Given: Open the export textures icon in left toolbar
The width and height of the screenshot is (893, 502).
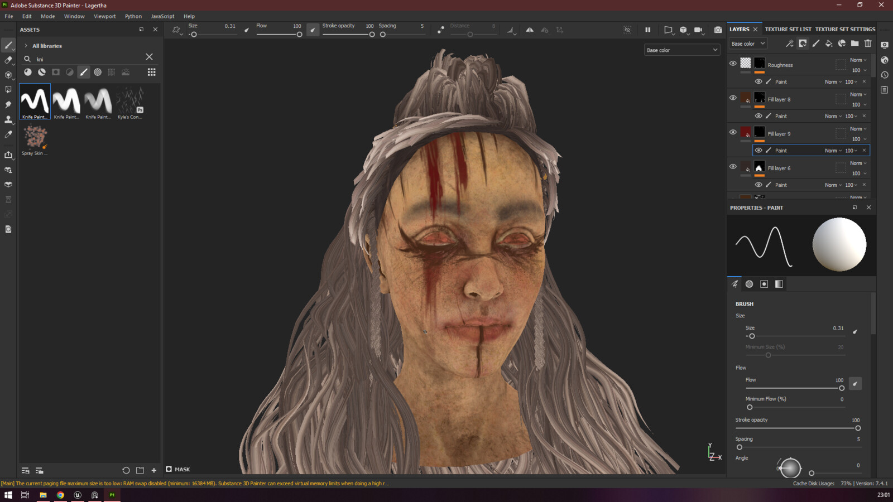Looking at the screenshot, I should (x=8, y=155).
